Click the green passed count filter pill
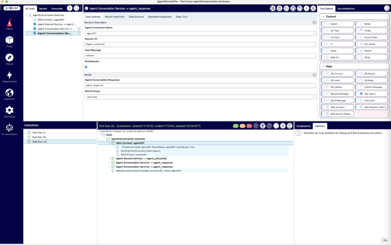This screenshot has height=245, width=391. [236, 126]
